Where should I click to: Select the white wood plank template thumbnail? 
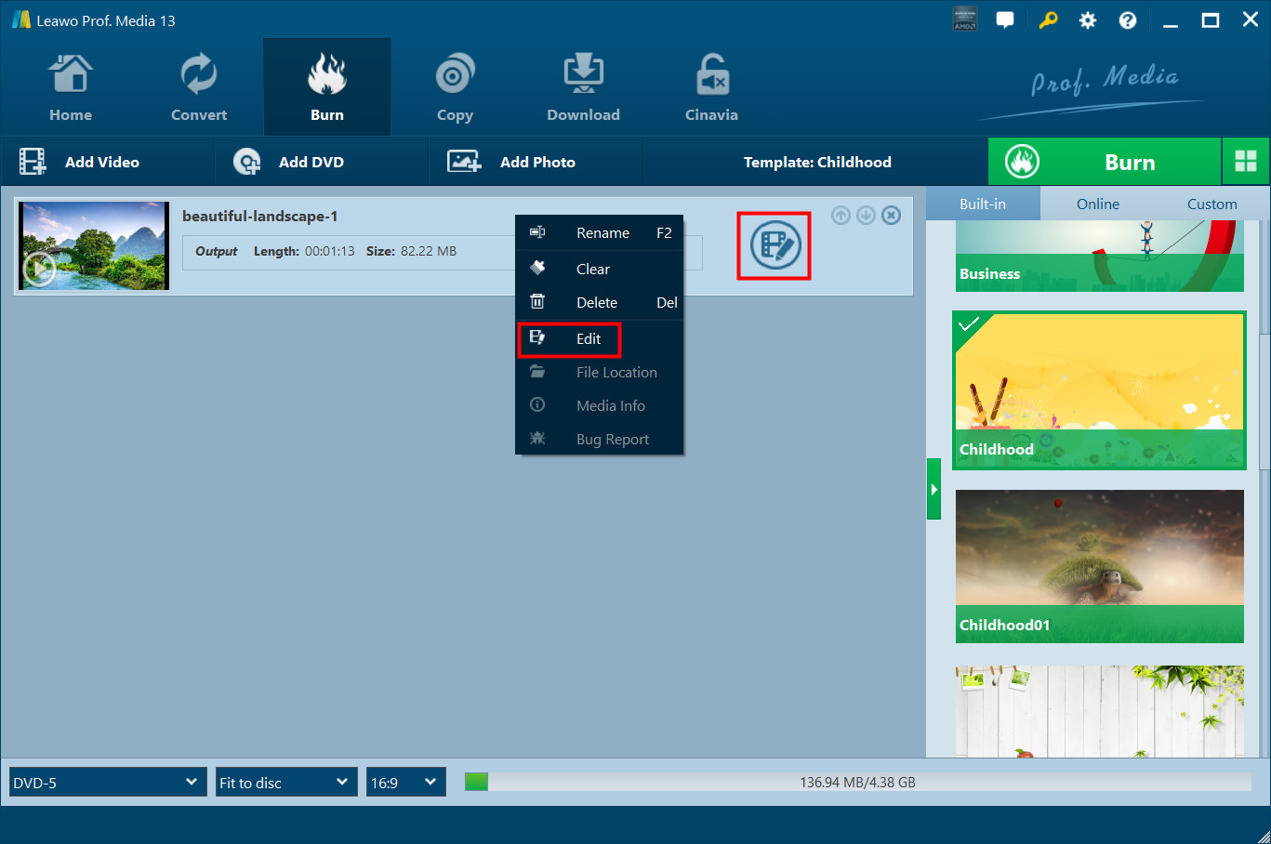pos(1100,711)
